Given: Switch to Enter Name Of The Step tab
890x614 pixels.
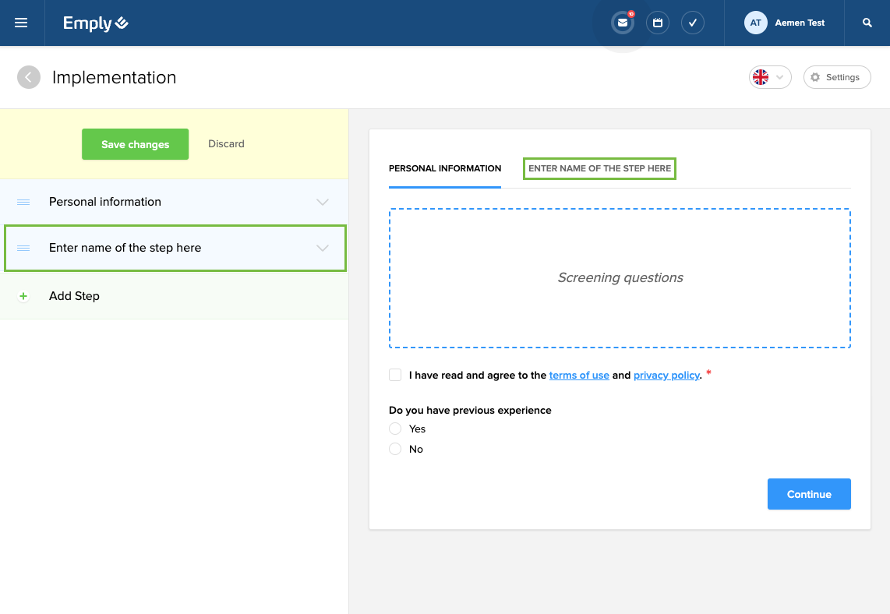Looking at the screenshot, I should [599, 168].
